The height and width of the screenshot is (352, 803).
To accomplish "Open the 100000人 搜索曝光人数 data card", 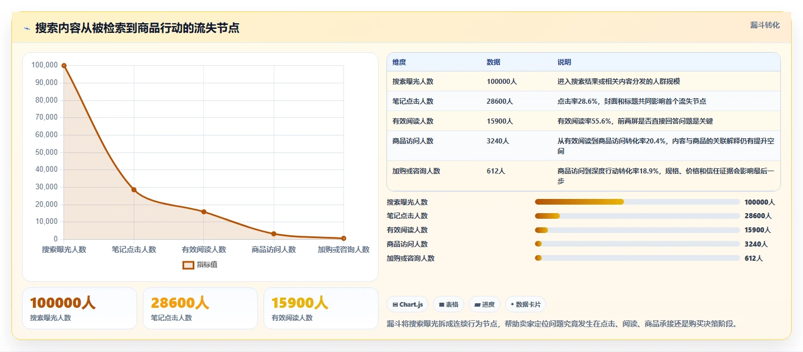I will coord(79,308).
